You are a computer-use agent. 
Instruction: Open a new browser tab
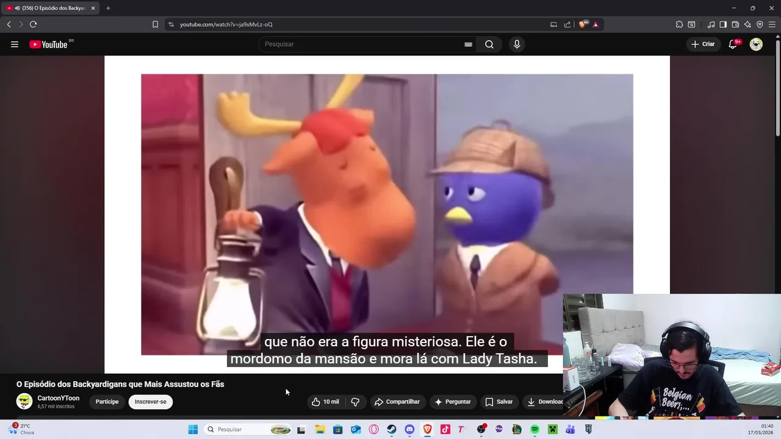[108, 8]
